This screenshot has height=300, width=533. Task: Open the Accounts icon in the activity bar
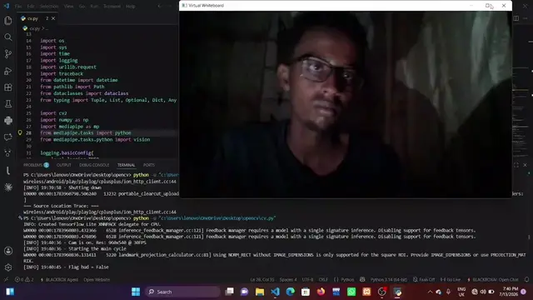pyautogui.click(x=8, y=251)
